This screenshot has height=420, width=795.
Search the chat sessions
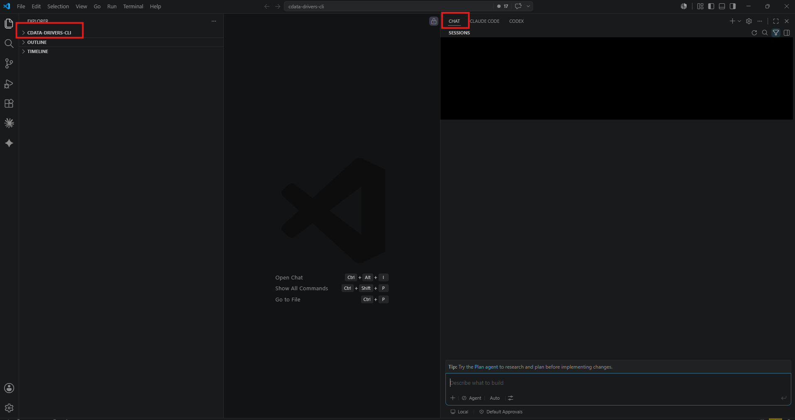coord(765,33)
